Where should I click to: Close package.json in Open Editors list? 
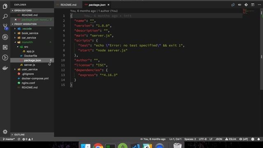tap(16, 20)
